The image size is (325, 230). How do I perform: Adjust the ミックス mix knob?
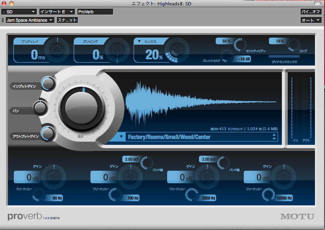(x=177, y=50)
